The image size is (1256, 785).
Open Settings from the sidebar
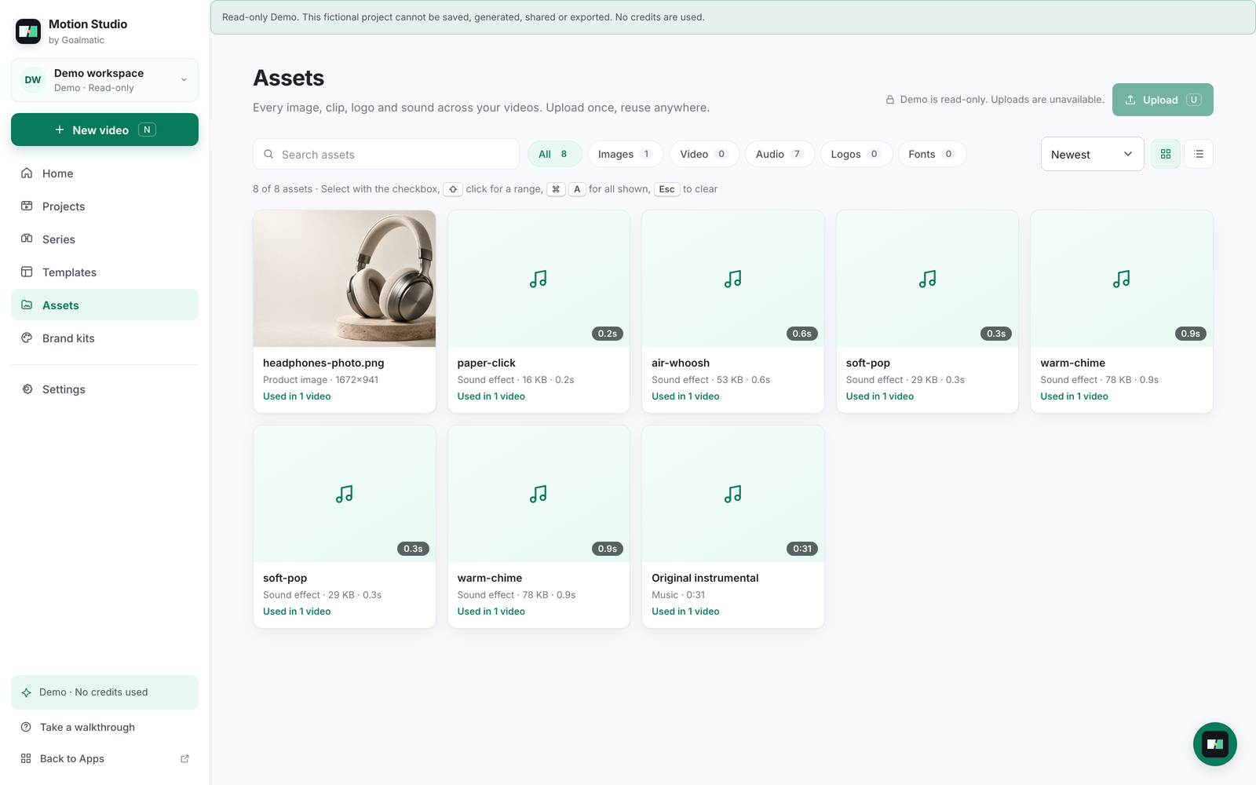click(x=104, y=389)
